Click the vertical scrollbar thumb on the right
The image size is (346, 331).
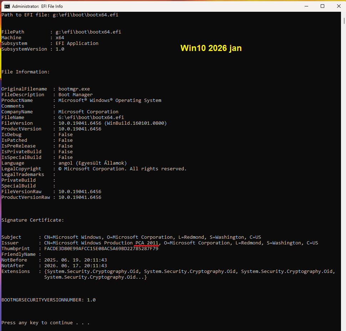coord(344,21)
